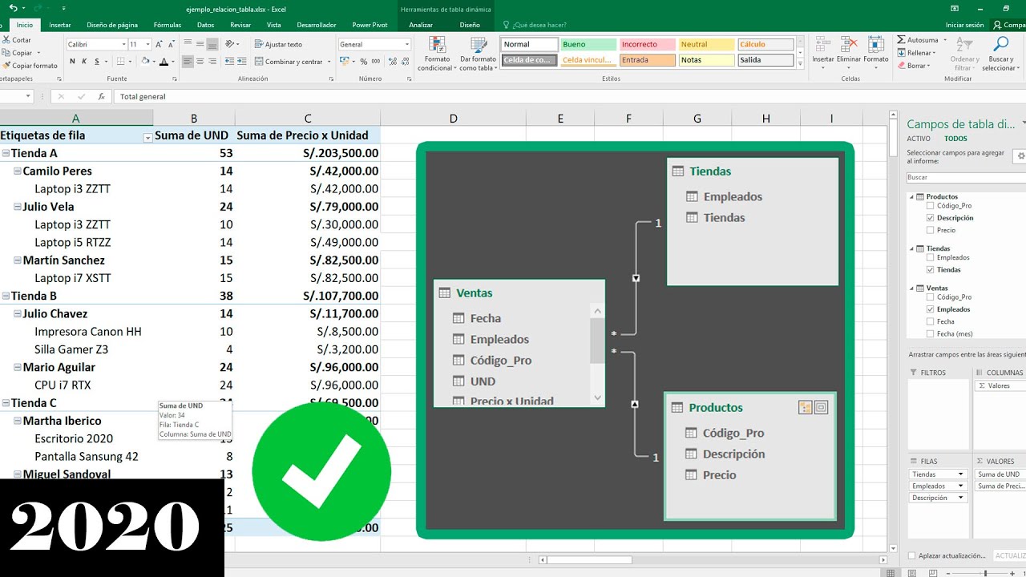Check Empleados under Tiendas table
The image size is (1026, 577).
[930, 257]
